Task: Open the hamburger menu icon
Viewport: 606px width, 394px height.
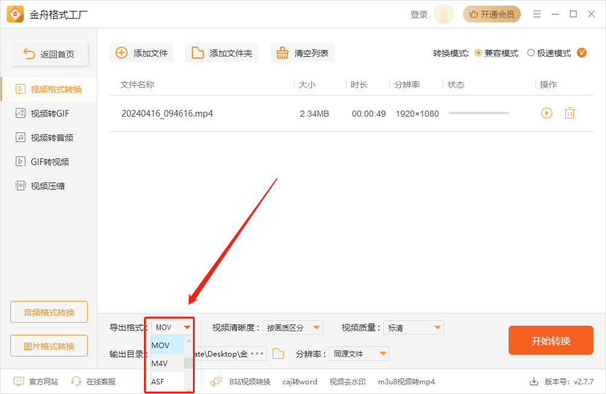Action: [x=537, y=15]
